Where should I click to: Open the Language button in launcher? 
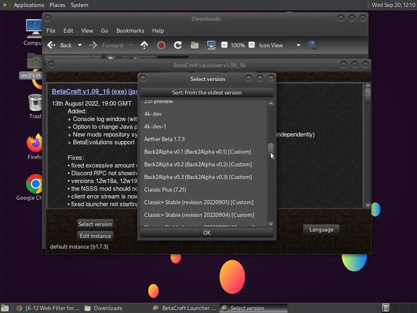coord(321,229)
